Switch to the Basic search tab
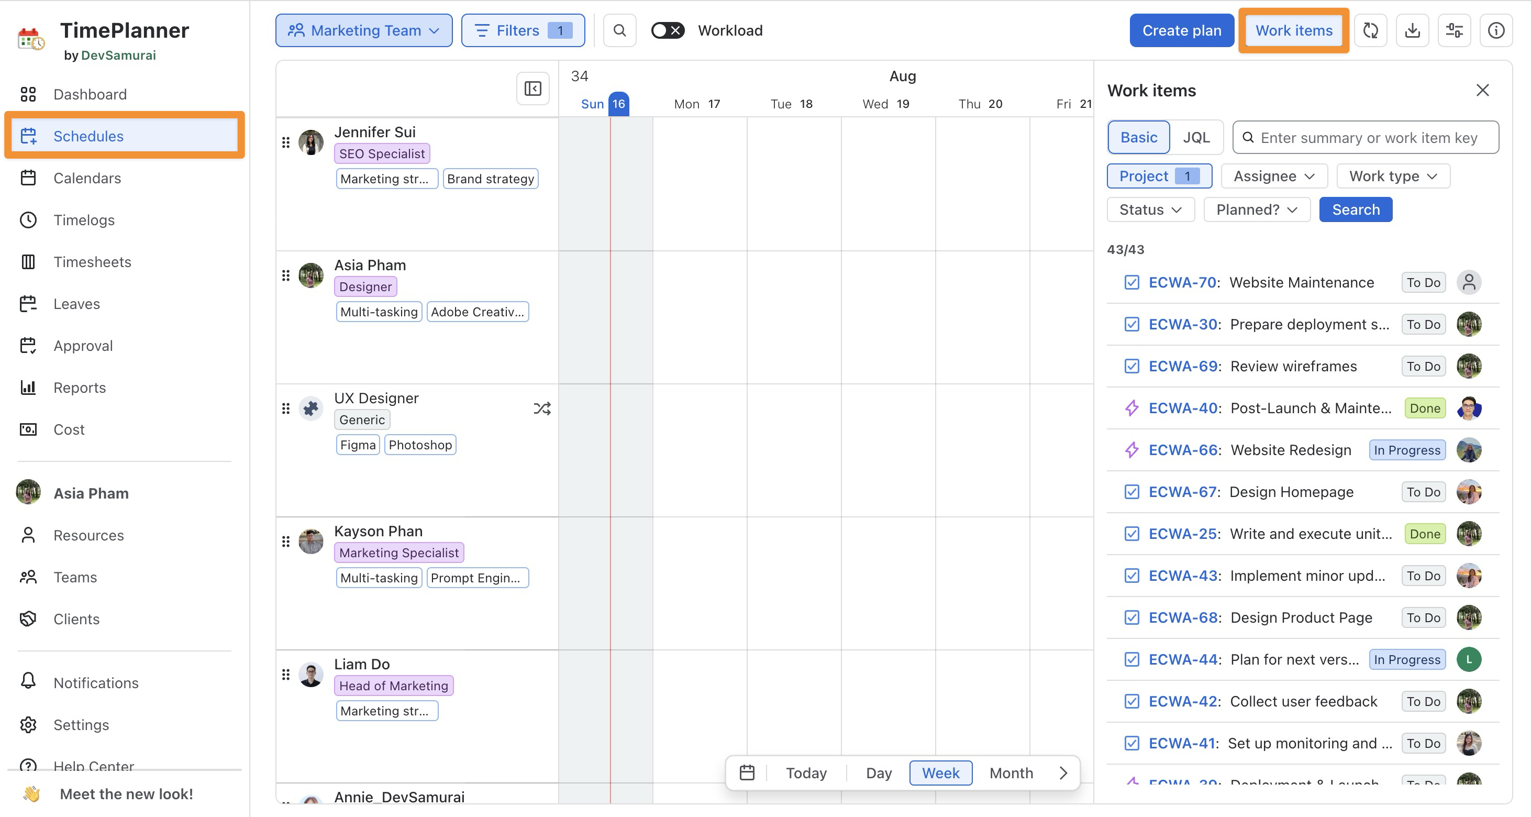The image size is (1531, 817). (x=1139, y=137)
